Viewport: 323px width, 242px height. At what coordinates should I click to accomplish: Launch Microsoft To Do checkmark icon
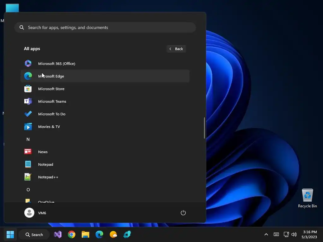click(28, 114)
